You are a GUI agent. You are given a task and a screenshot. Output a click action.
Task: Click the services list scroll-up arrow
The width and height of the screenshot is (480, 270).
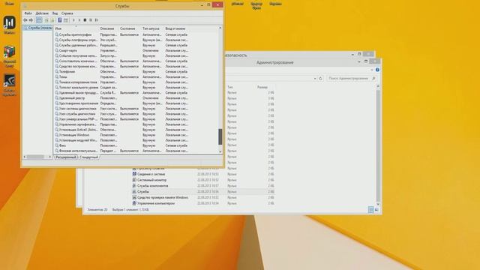pos(220,28)
